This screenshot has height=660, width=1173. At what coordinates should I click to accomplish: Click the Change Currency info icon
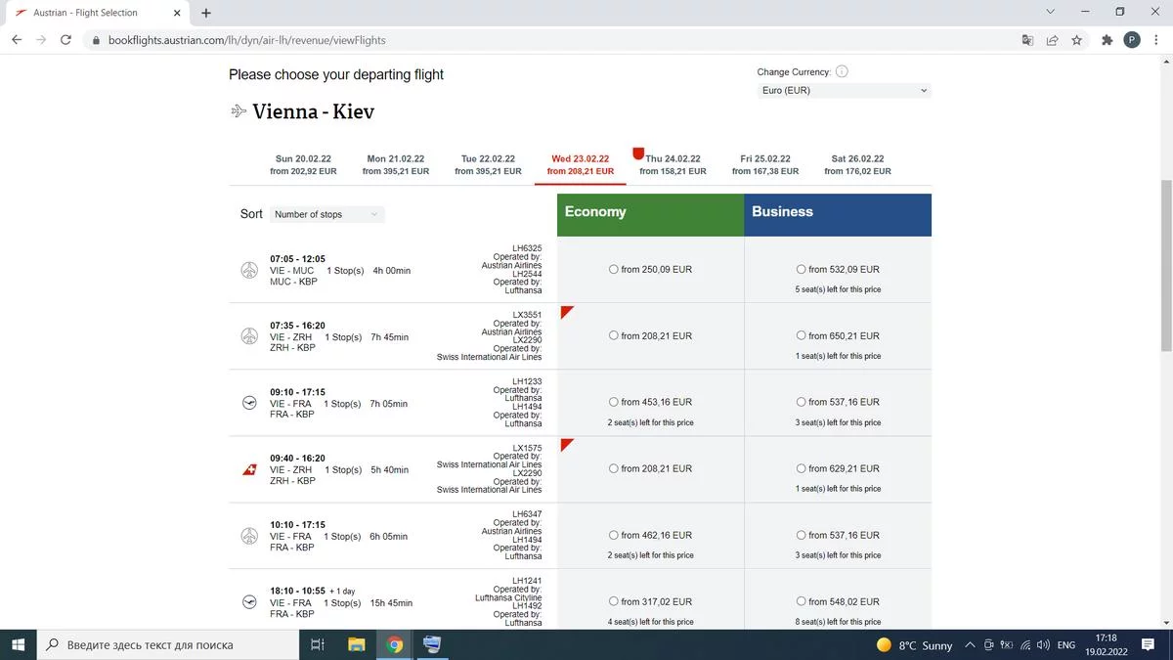click(842, 71)
